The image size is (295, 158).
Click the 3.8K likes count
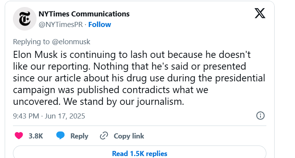36,136
